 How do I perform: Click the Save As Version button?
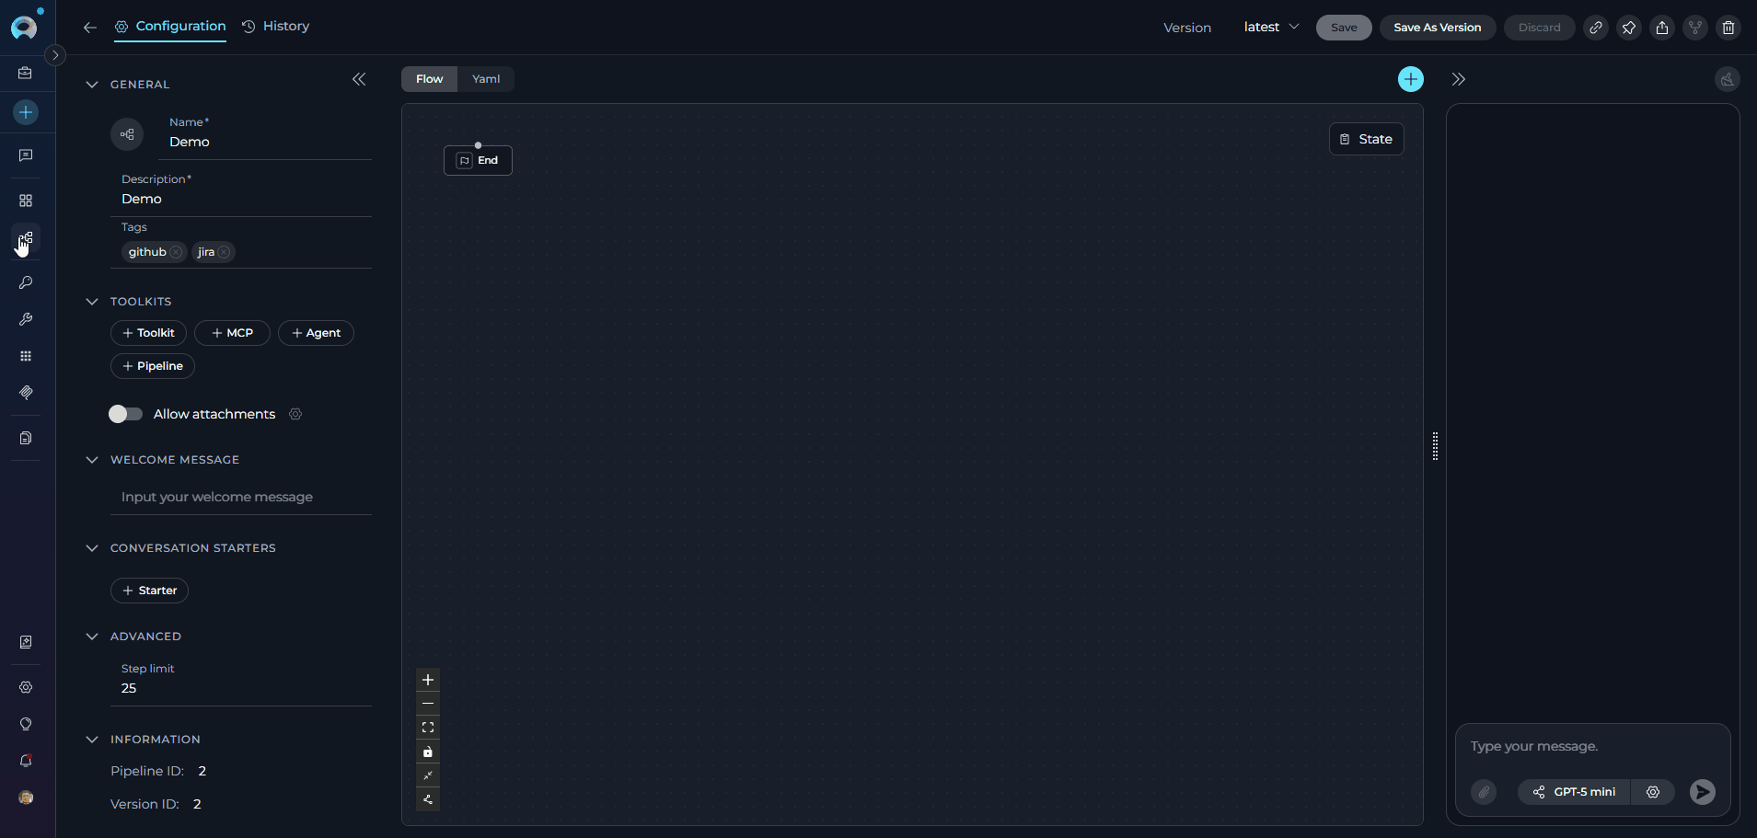click(x=1437, y=28)
